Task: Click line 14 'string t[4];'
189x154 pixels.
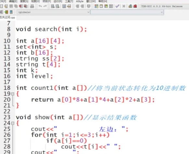Action: point(38,65)
